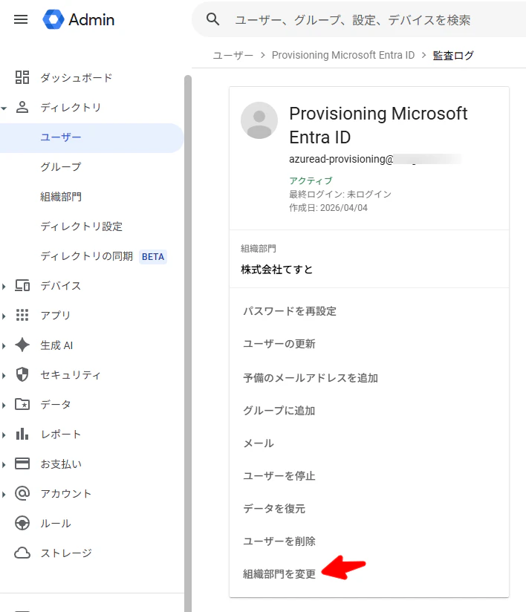Image resolution: width=526 pixels, height=612 pixels.
Task: Expand the レポート section arrow
Action: (4, 434)
